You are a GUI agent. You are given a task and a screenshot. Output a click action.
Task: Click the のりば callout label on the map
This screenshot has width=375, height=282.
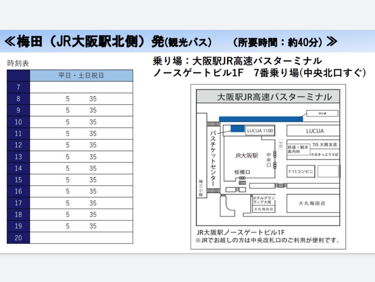(322, 113)
